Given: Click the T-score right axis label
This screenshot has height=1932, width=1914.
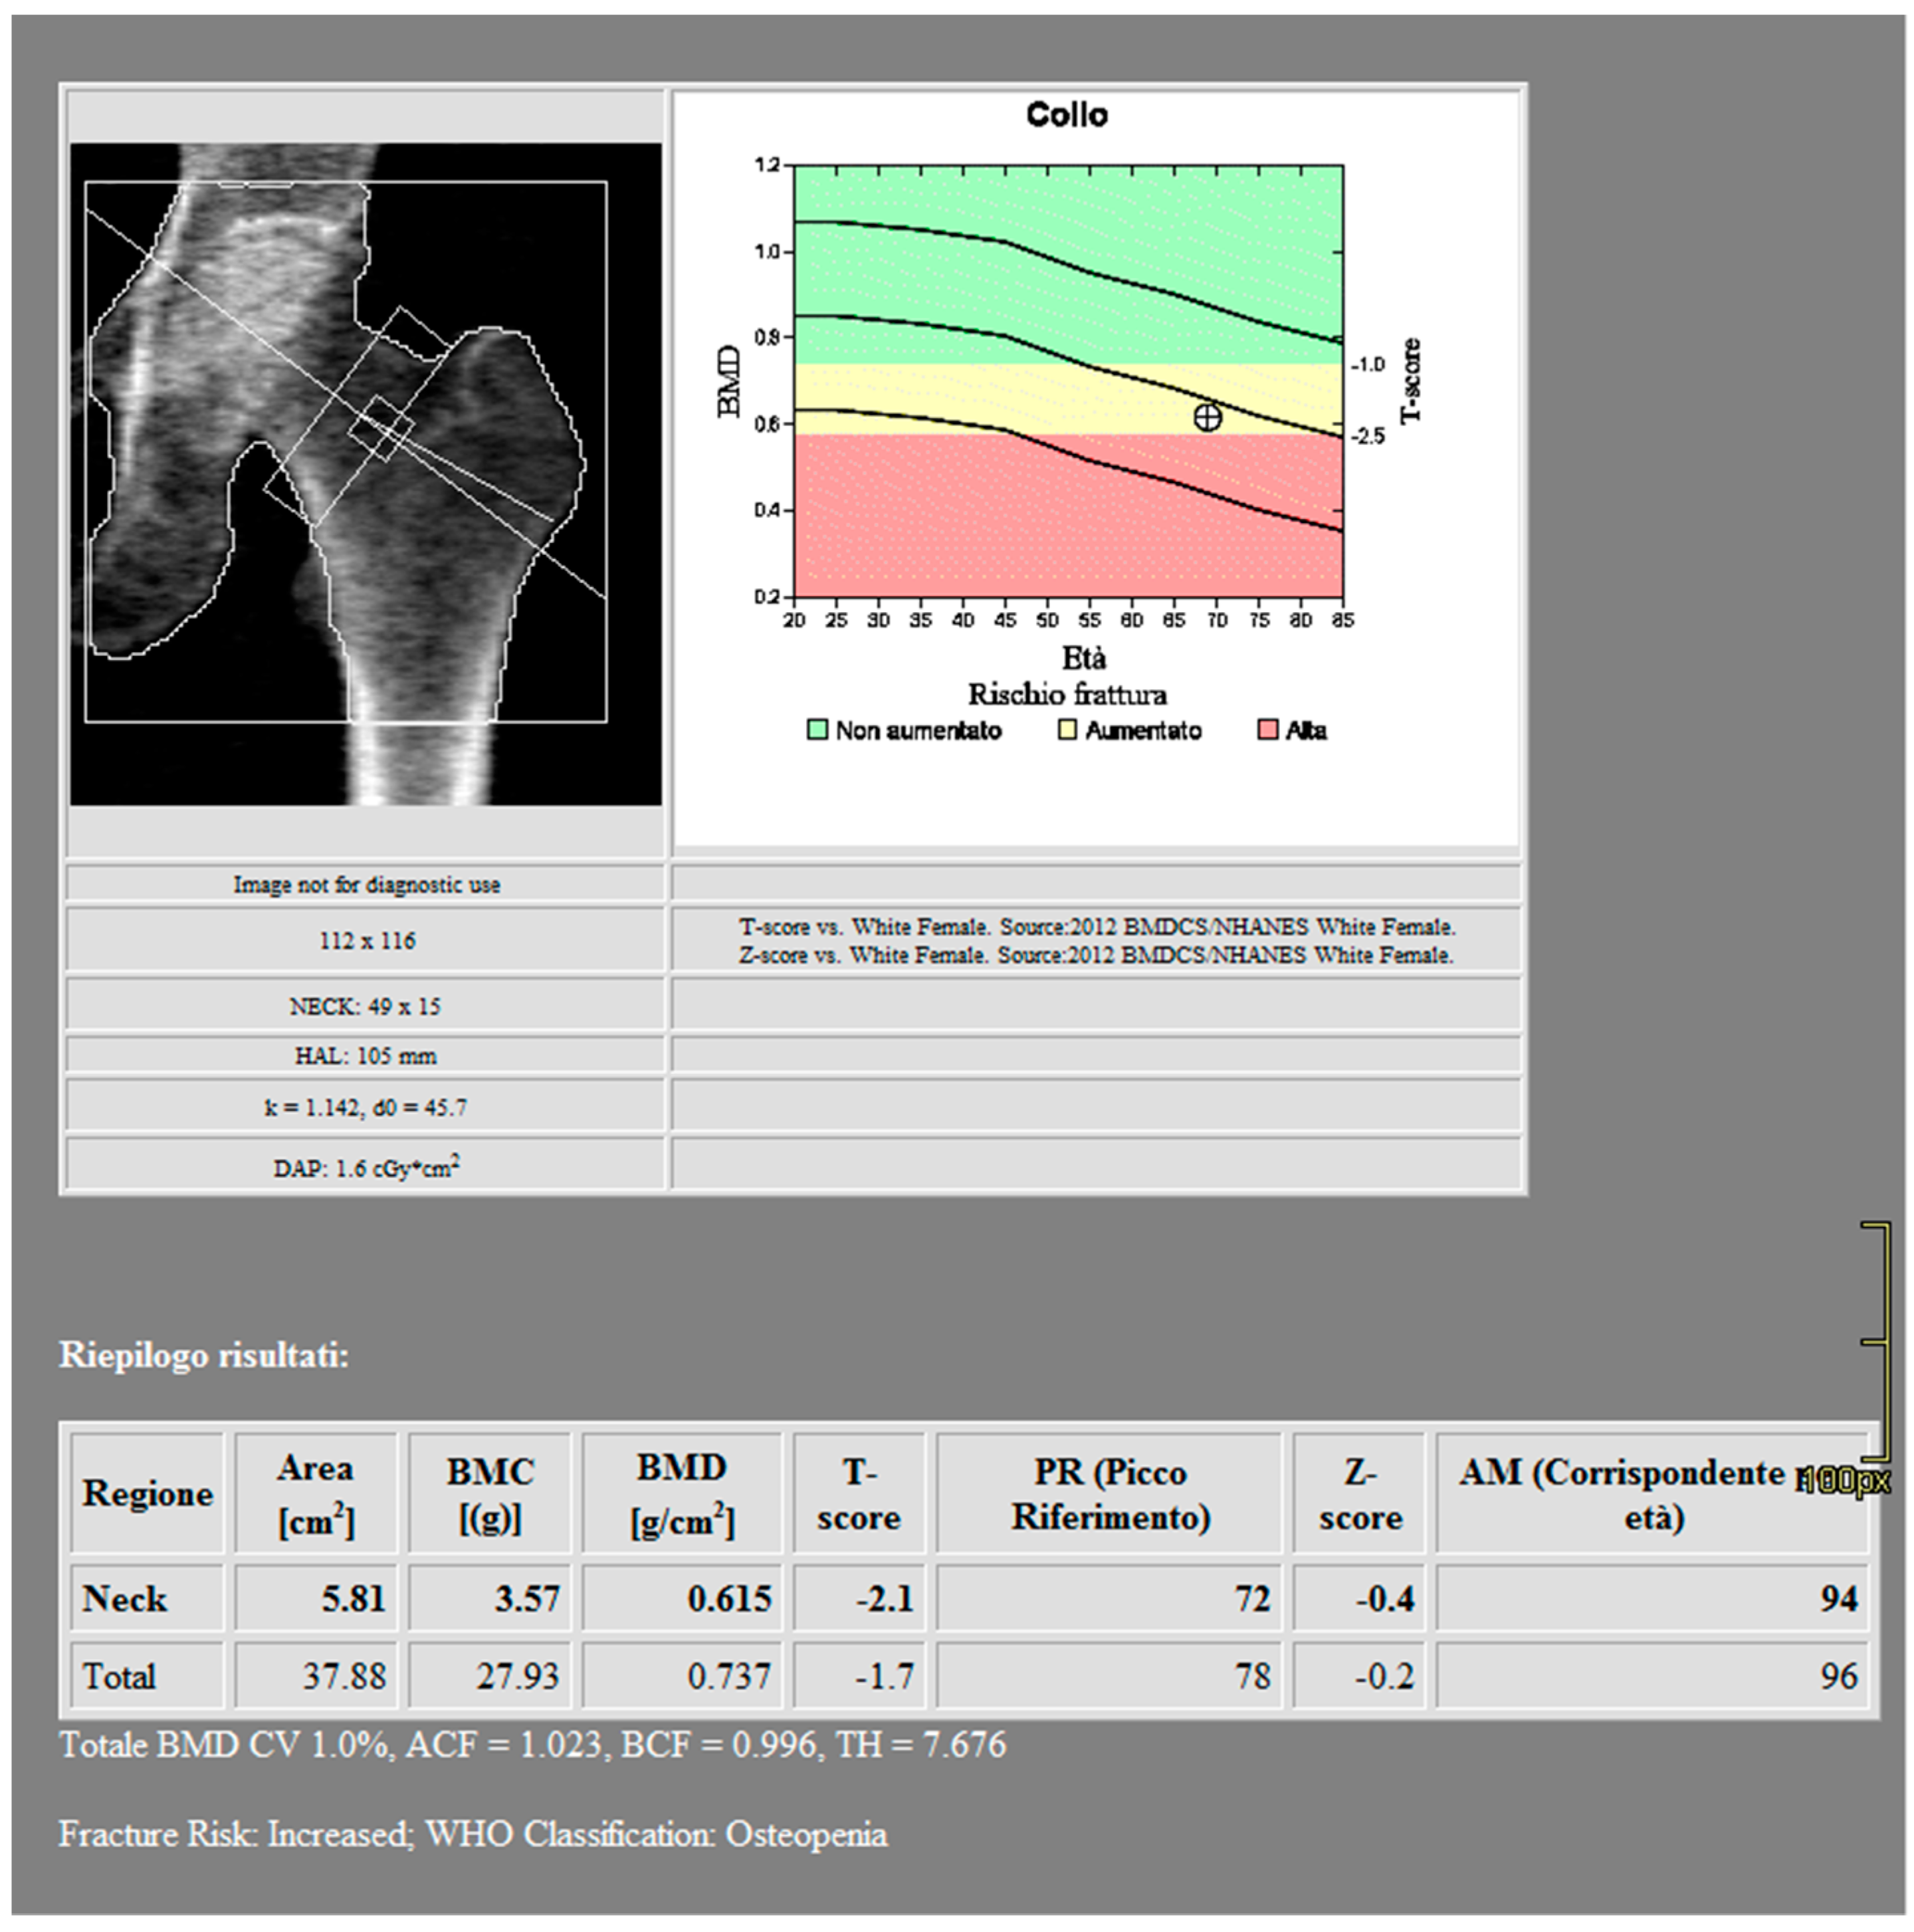Looking at the screenshot, I should 1410,381.
